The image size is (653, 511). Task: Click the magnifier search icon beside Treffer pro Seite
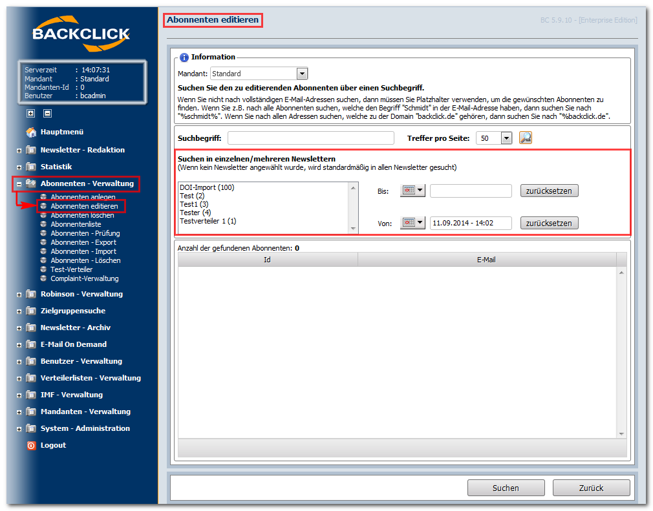pyautogui.click(x=525, y=138)
